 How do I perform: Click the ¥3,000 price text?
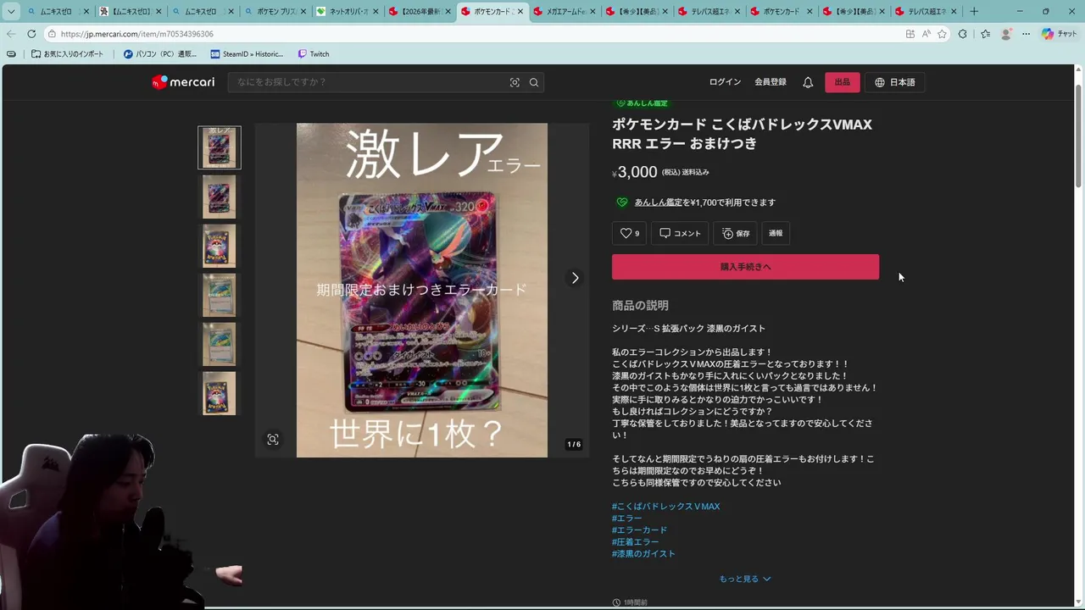635,172
